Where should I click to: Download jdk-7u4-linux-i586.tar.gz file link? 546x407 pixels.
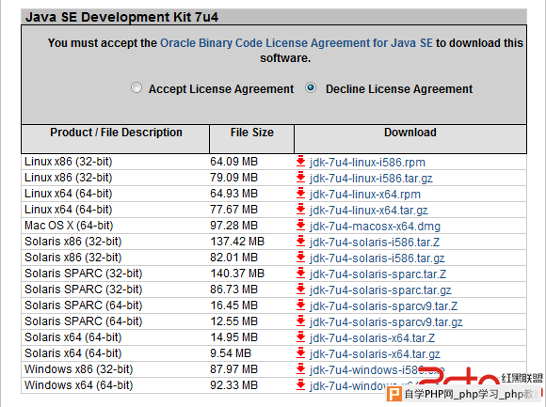pos(371,179)
